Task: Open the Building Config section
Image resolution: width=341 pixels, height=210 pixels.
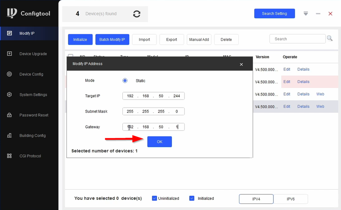Action: pos(10,135)
